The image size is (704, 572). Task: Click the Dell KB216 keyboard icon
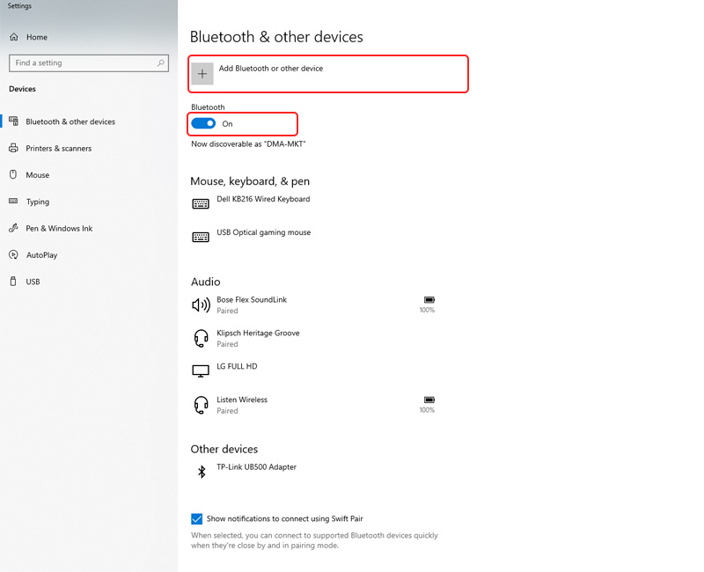(x=201, y=204)
